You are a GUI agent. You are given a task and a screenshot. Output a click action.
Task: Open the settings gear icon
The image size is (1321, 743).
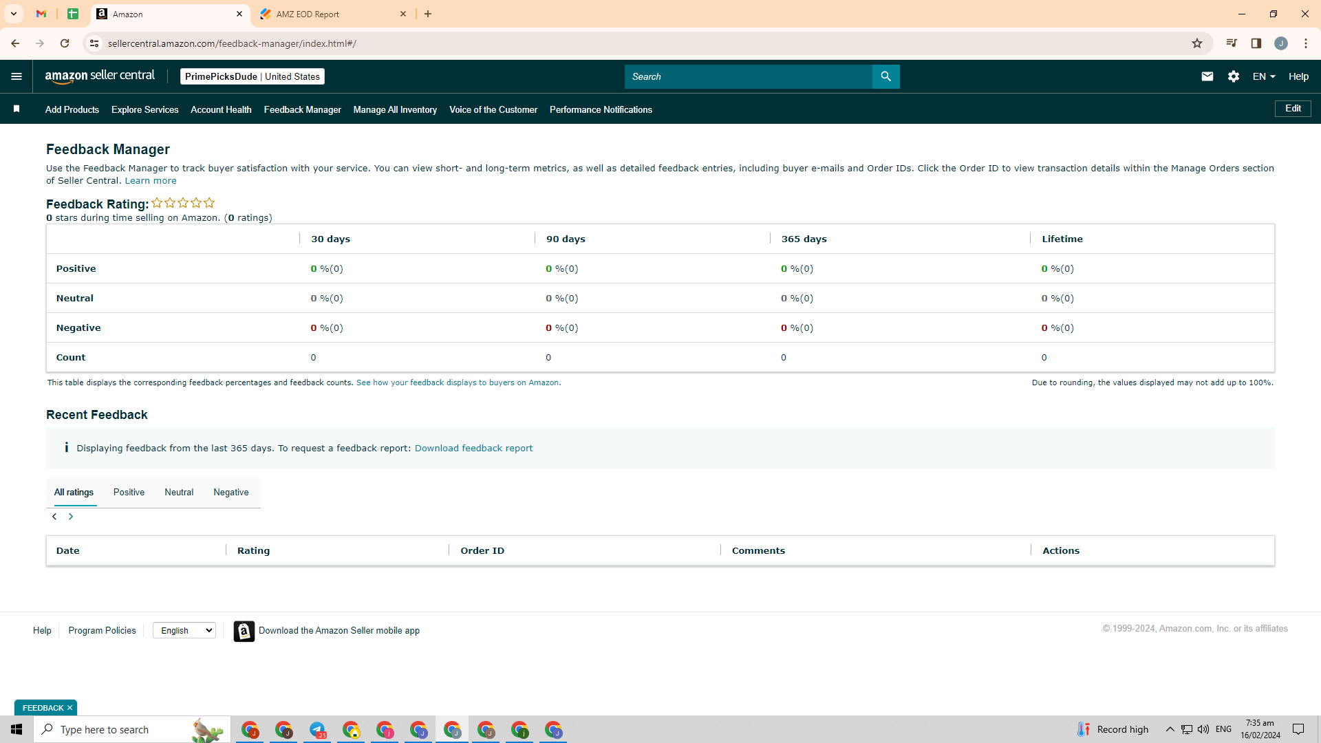pyautogui.click(x=1234, y=76)
